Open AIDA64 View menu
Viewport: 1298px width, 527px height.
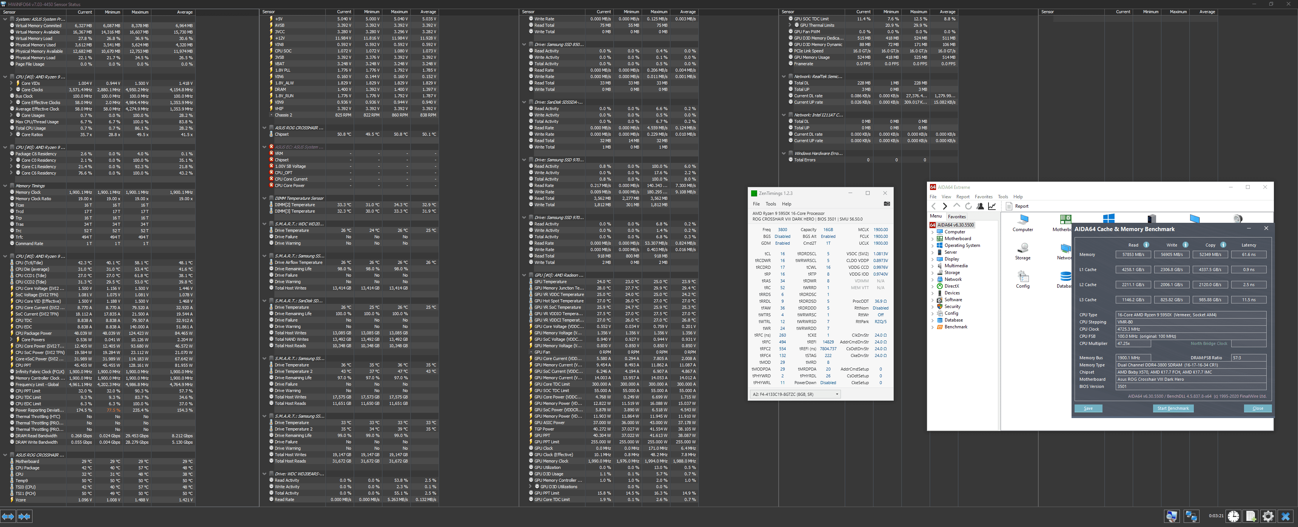(x=946, y=197)
